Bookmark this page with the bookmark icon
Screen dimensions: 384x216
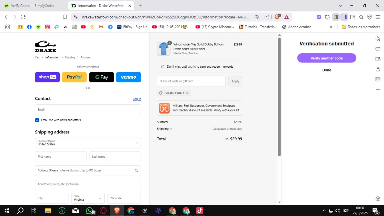point(65,17)
